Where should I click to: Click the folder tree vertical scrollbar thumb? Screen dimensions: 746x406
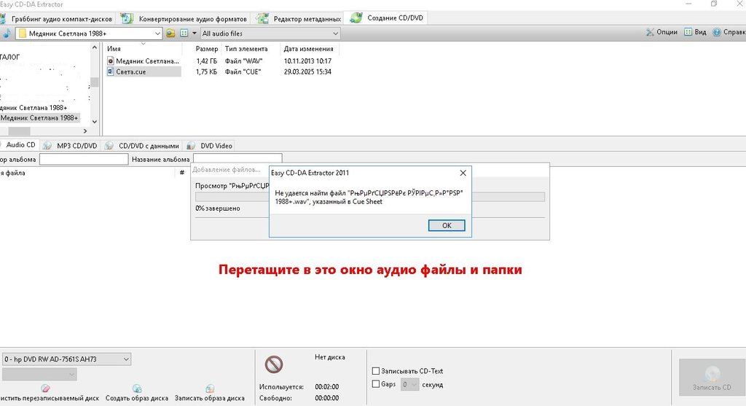pos(95,82)
